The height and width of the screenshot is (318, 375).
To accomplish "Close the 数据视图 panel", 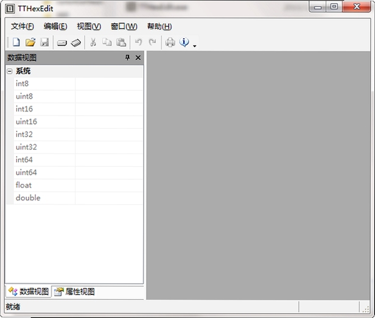I will coord(138,58).
